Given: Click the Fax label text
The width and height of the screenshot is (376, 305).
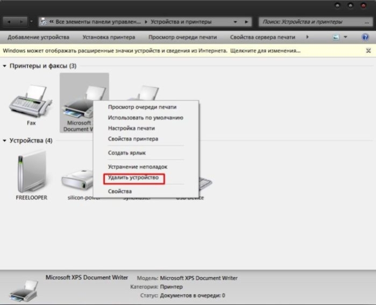Looking at the screenshot, I should pyautogui.click(x=31, y=123).
